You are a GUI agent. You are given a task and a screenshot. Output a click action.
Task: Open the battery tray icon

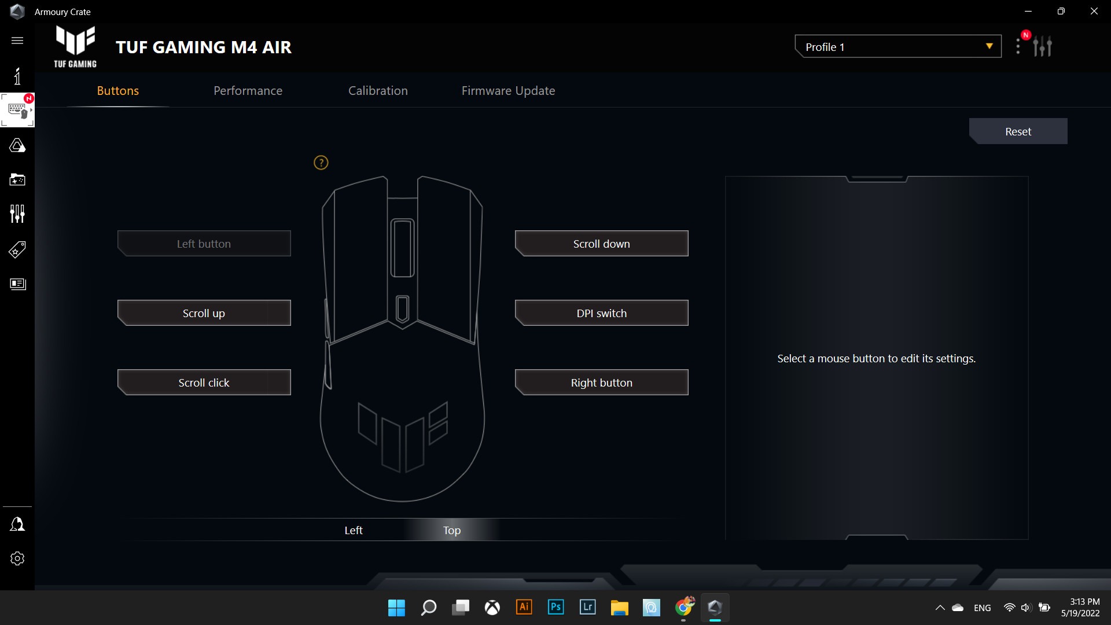click(1044, 608)
